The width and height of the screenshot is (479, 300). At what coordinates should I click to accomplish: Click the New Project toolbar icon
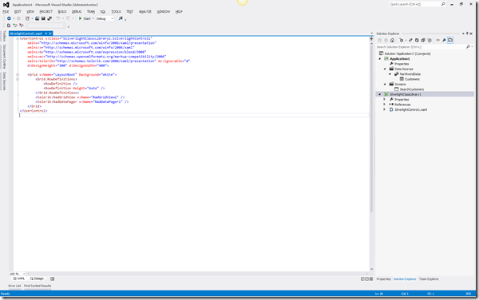coord(27,18)
